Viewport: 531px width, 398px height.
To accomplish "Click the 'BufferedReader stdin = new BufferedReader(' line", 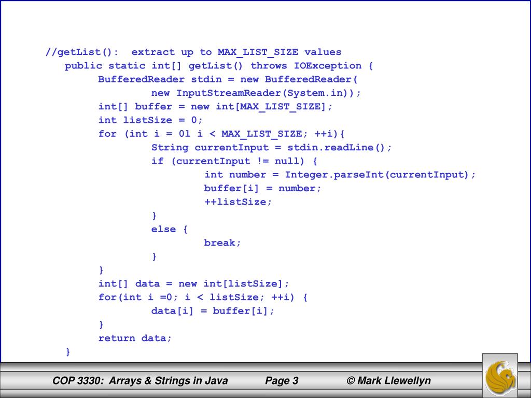I will (x=228, y=79).
